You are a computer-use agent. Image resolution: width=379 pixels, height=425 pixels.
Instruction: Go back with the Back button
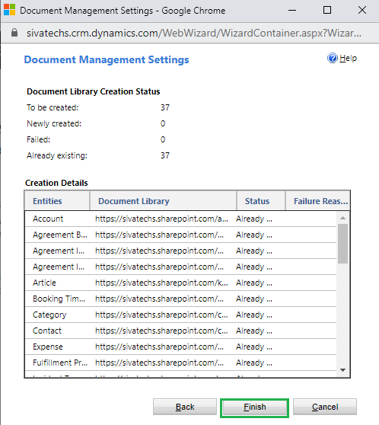pos(185,407)
